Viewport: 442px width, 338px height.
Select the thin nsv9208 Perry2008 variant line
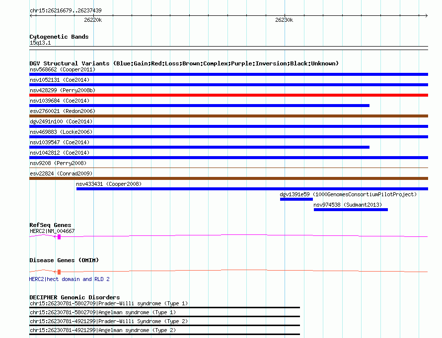(x=228, y=168)
